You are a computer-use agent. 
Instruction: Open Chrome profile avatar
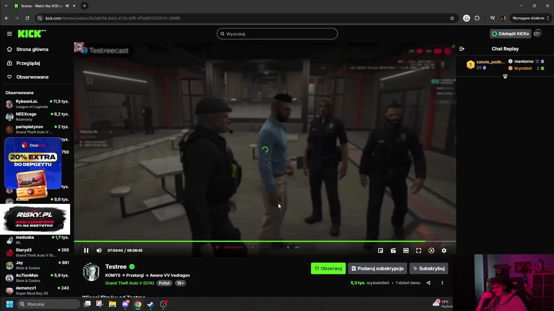(503, 18)
